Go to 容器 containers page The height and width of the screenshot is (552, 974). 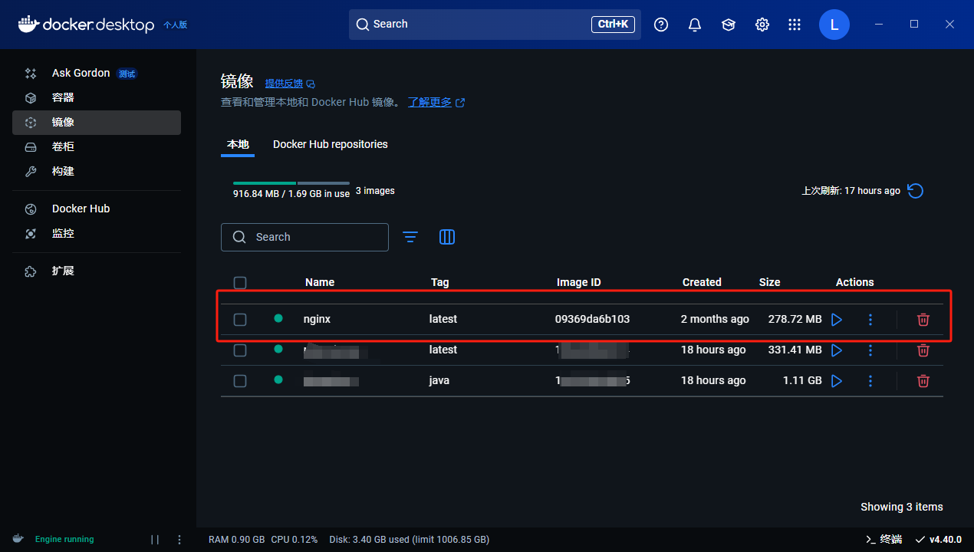[97, 98]
